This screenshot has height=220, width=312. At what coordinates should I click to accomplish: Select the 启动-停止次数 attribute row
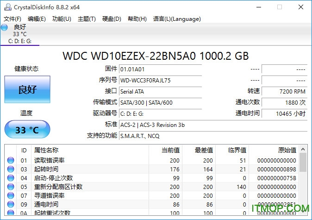(152, 178)
